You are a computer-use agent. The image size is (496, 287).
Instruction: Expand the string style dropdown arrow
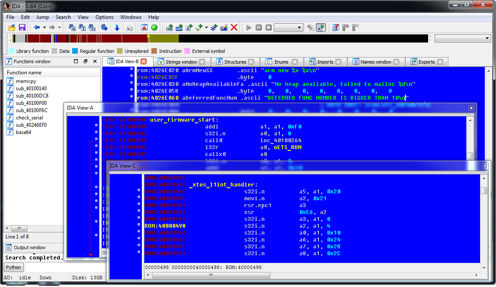(x=207, y=27)
